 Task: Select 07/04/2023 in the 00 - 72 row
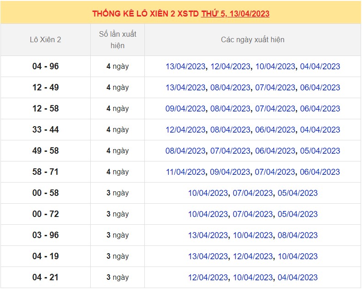253,214
